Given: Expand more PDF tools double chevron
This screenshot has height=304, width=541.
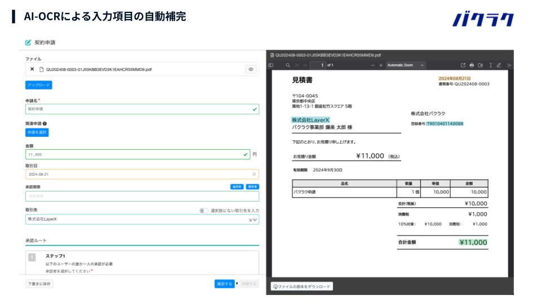Looking at the screenshot, I should (x=509, y=65).
